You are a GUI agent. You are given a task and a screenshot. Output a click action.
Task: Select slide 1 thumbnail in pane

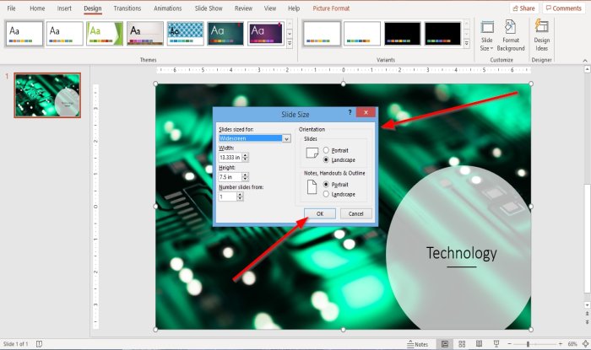pos(47,95)
